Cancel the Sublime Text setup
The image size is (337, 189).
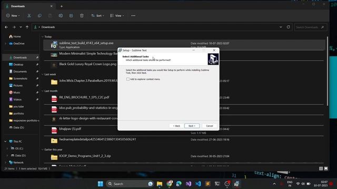click(x=210, y=126)
